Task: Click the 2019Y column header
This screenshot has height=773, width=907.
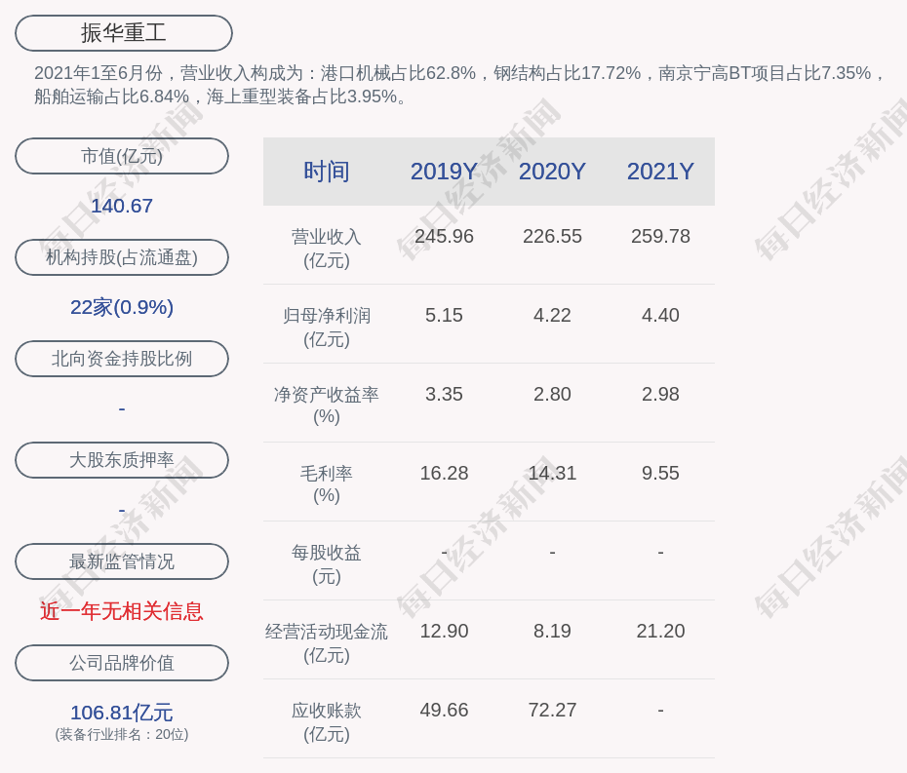Action: tap(444, 172)
